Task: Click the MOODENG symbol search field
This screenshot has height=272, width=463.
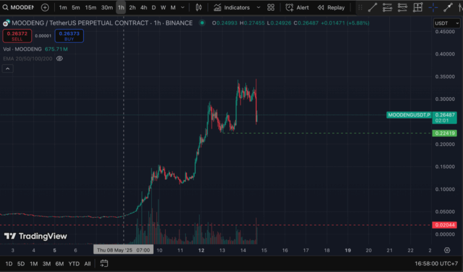Action: [22, 7]
